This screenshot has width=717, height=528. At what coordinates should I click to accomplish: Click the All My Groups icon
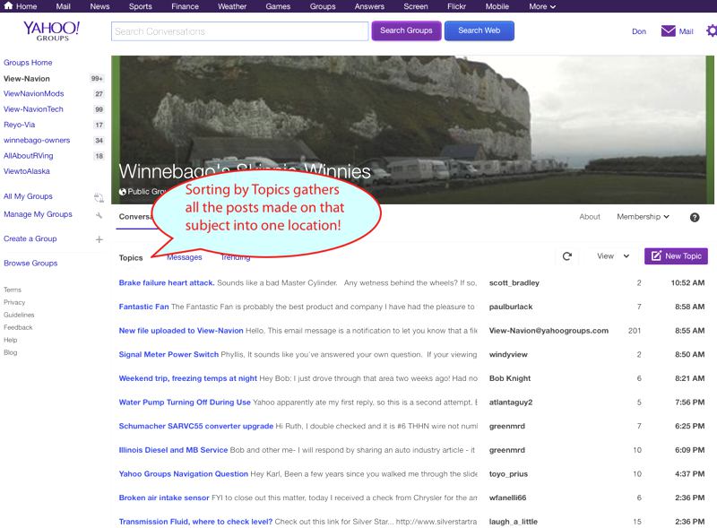pyautogui.click(x=99, y=196)
